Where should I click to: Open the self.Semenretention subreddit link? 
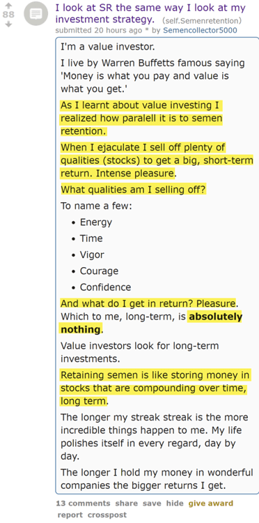[202, 21]
